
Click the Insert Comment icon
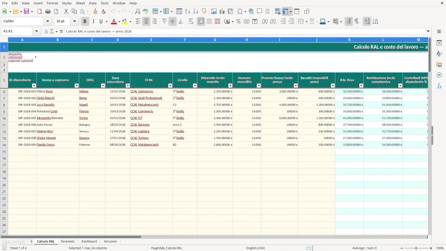[x=260, y=12]
